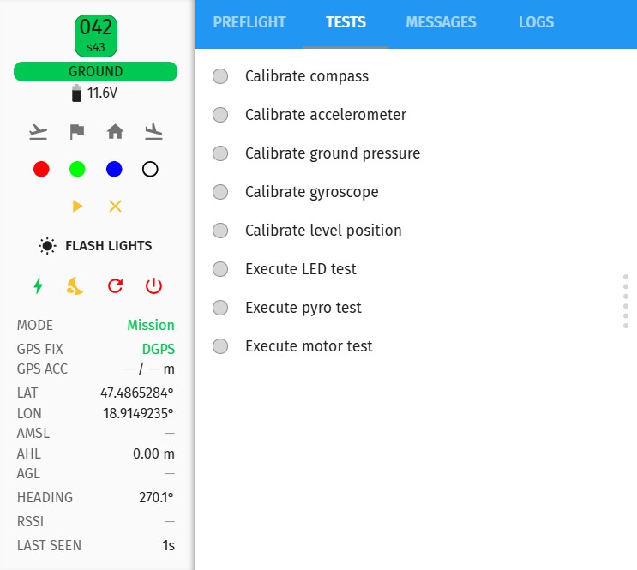The width and height of the screenshot is (637, 570).
Task: Click the return-to-home house icon
Action: point(115,132)
